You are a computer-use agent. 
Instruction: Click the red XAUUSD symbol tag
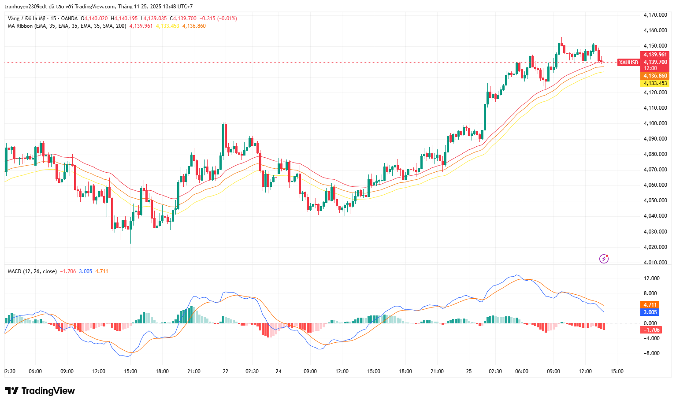click(628, 63)
